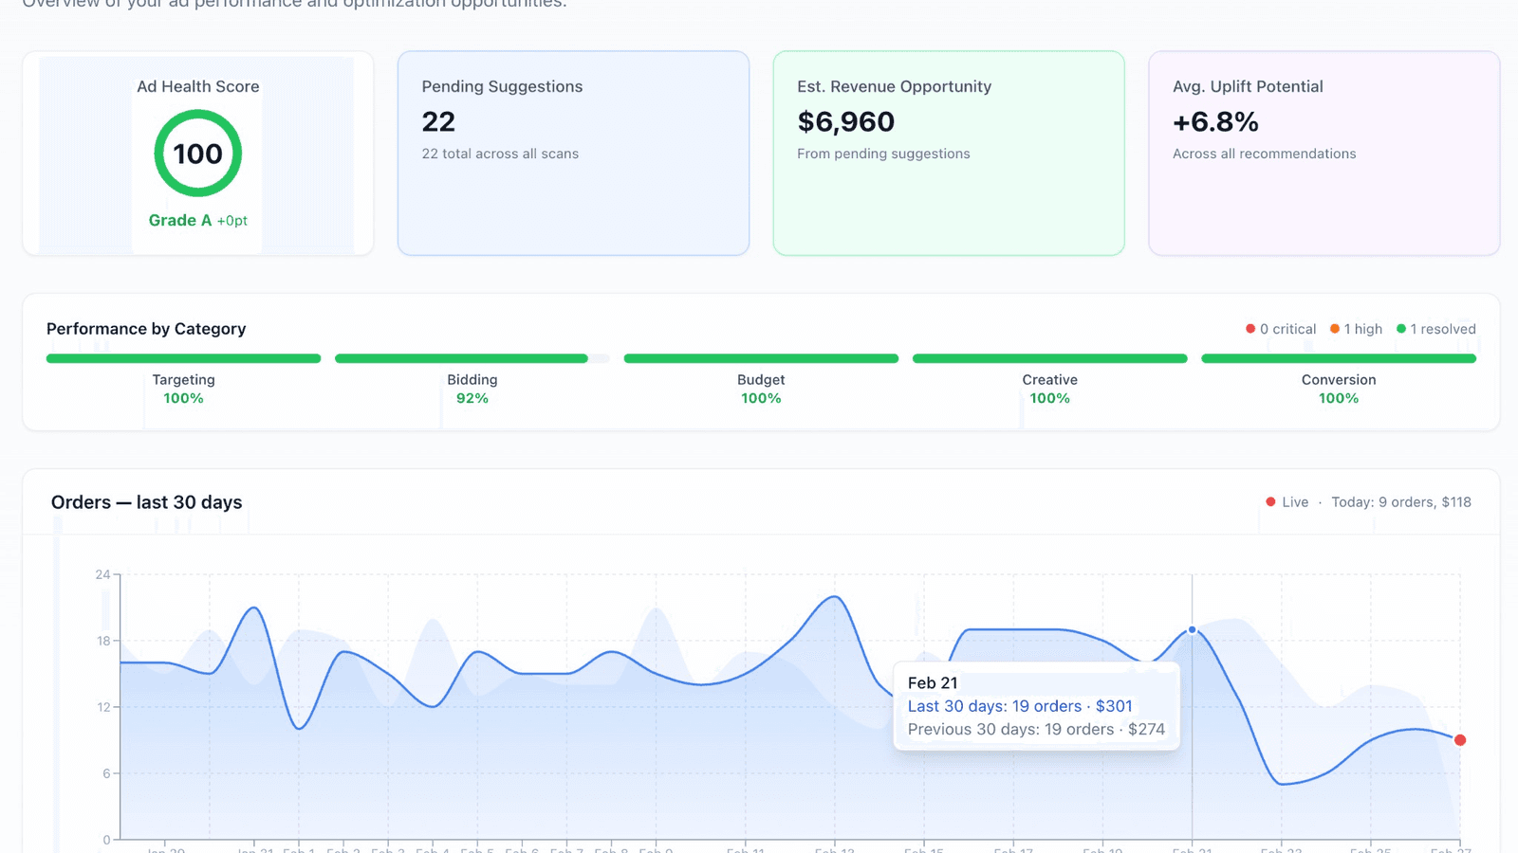
Task: Click the Ad Health Score ring showing 100
Action: coord(198,154)
